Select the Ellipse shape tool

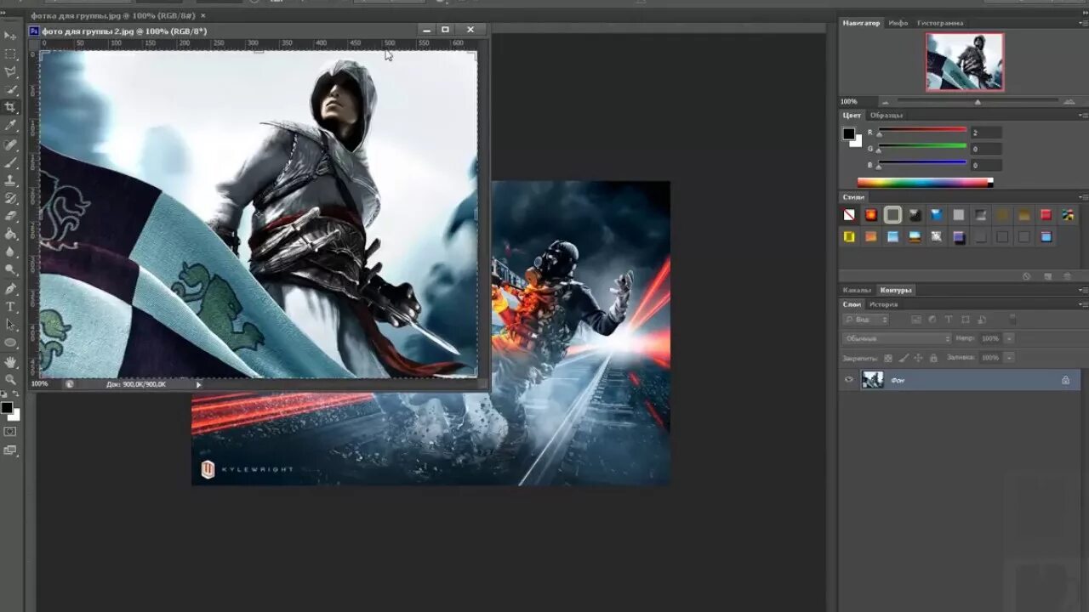point(10,343)
